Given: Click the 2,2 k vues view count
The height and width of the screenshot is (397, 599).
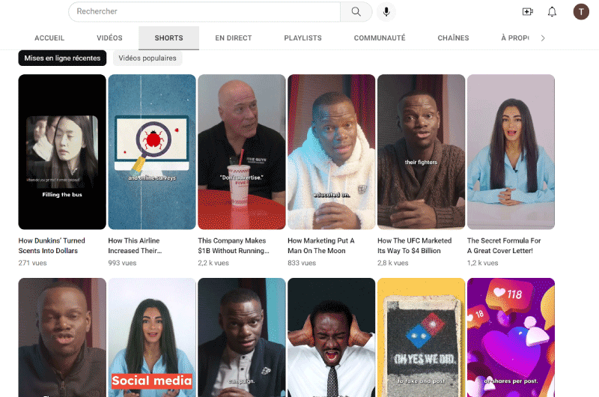Looking at the screenshot, I should (x=213, y=263).
